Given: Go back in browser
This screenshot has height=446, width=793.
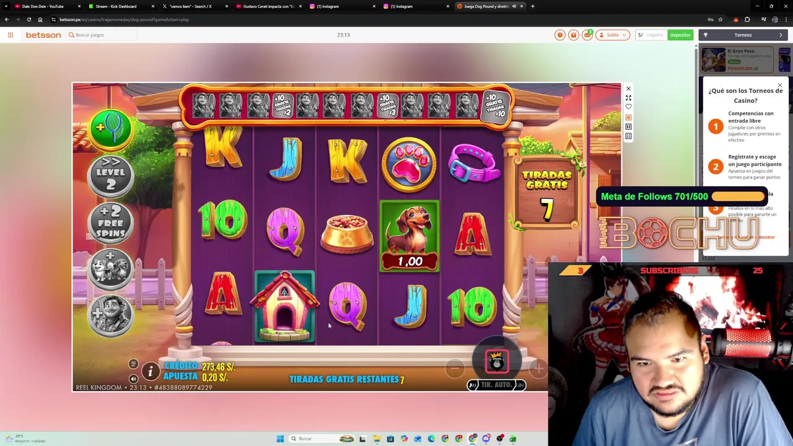Looking at the screenshot, I should point(7,19).
